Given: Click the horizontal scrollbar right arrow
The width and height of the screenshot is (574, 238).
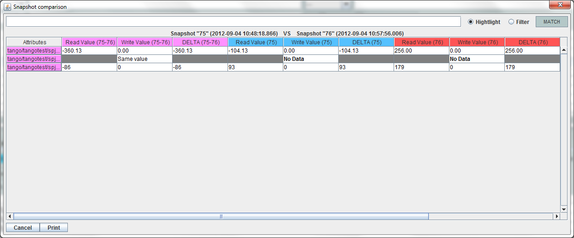Looking at the screenshot, I should pyautogui.click(x=556, y=216).
